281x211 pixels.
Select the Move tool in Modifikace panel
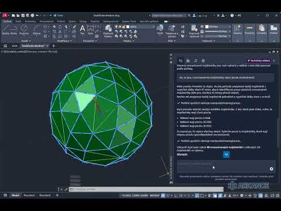point(54,26)
